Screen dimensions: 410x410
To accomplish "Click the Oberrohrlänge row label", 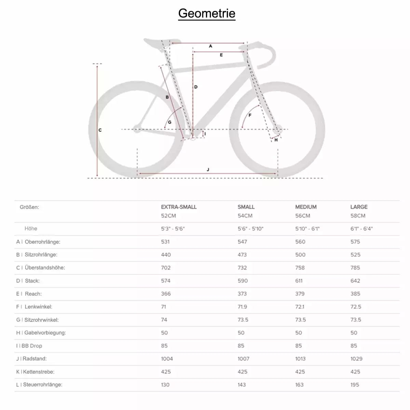I will (x=42, y=242).
